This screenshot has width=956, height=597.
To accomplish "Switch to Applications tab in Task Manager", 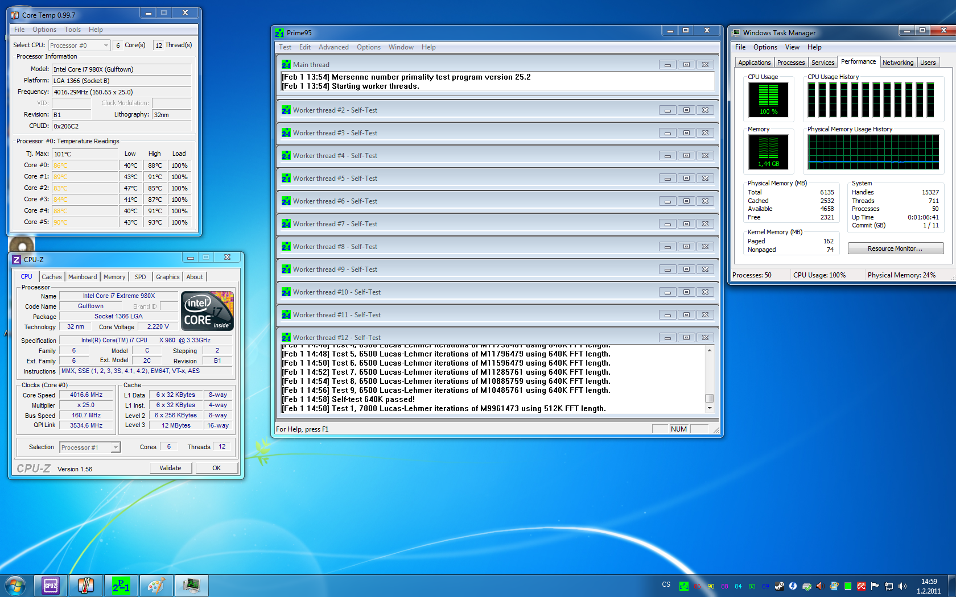I will click(x=755, y=63).
